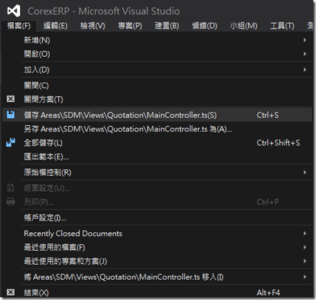Expand the Recently Closed Documents arrow
Viewport: 316px width, 300px height.
pyautogui.click(x=305, y=233)
